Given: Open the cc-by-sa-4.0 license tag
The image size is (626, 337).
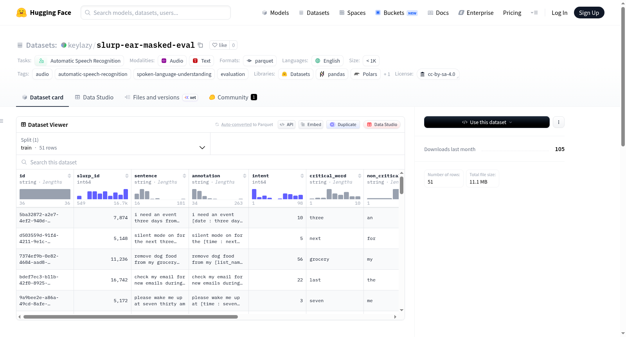Looking at the screenshot, I should click(438, 74).
